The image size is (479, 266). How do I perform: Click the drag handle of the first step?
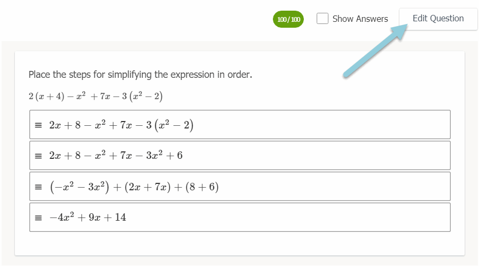point(38,125)
